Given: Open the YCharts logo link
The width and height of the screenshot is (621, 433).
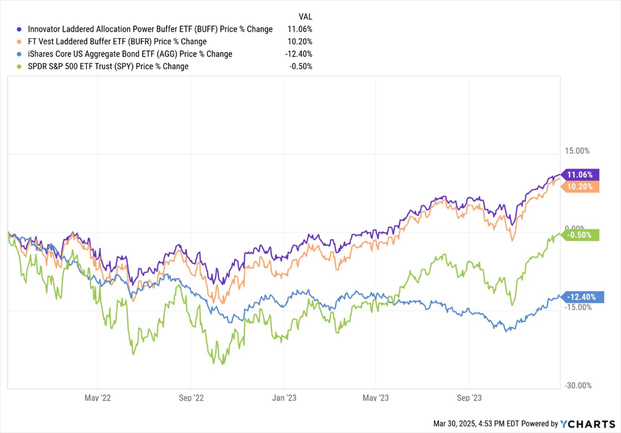Looking at the screenshot, I should point(588,424).
